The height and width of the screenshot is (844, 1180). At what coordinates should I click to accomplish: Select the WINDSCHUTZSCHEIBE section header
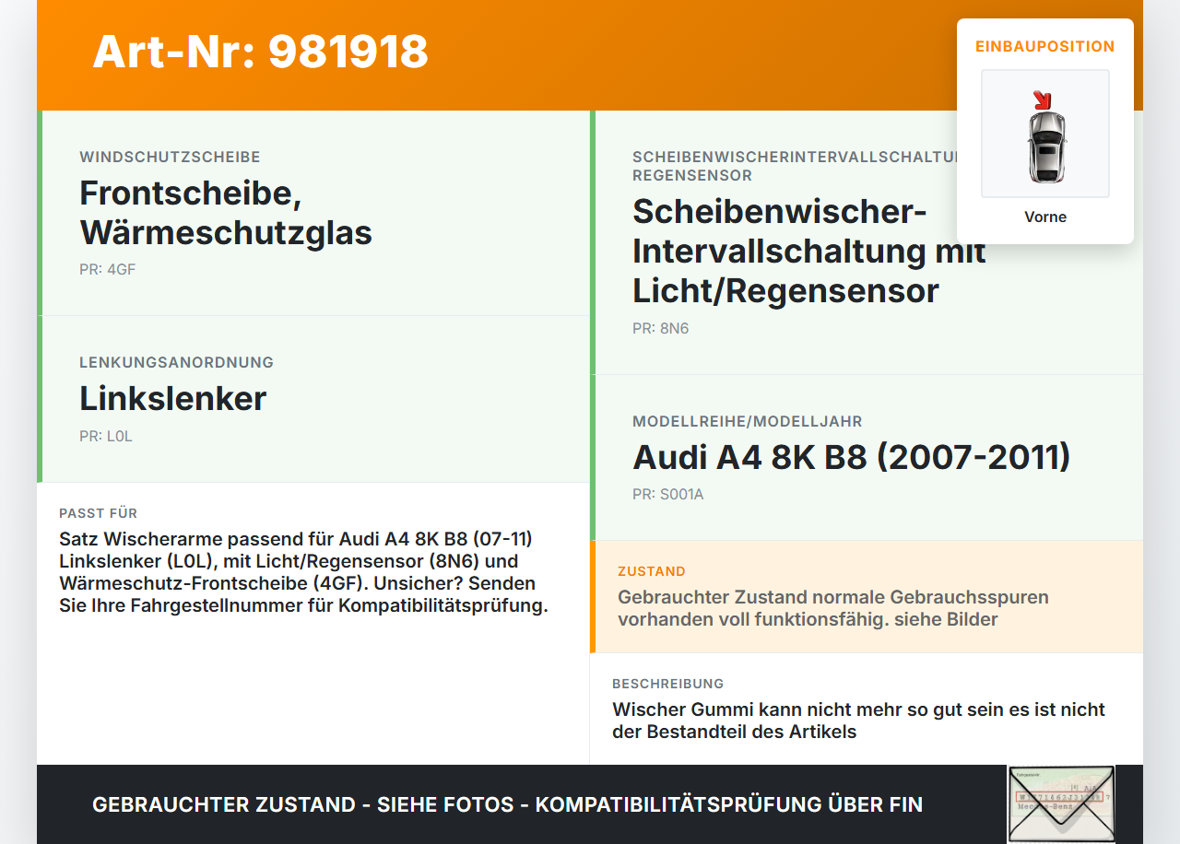click(x=170, y=157)
